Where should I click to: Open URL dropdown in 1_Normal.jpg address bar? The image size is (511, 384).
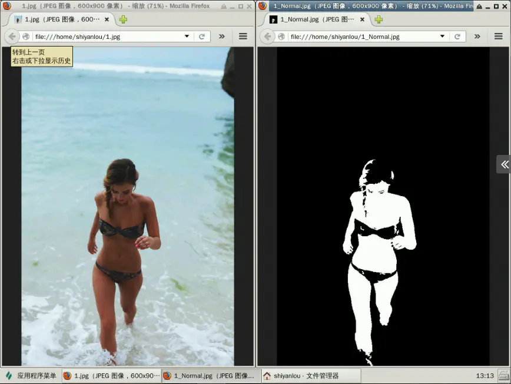[x=442, y=36]
